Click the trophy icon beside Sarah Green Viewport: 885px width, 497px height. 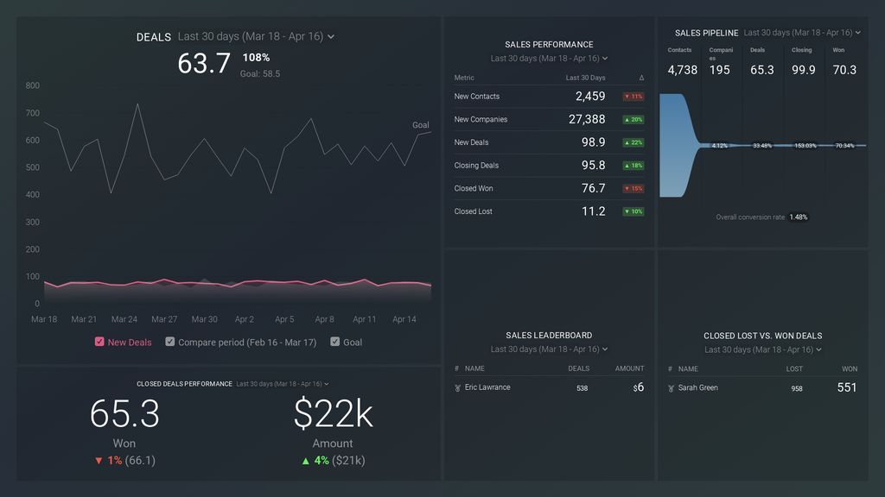tap(671, 388)
